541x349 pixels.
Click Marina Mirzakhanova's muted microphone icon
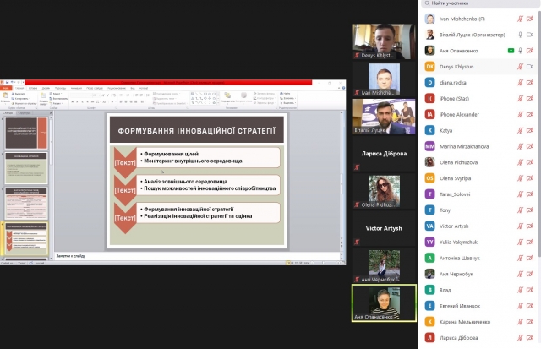[x=520, y=146]
